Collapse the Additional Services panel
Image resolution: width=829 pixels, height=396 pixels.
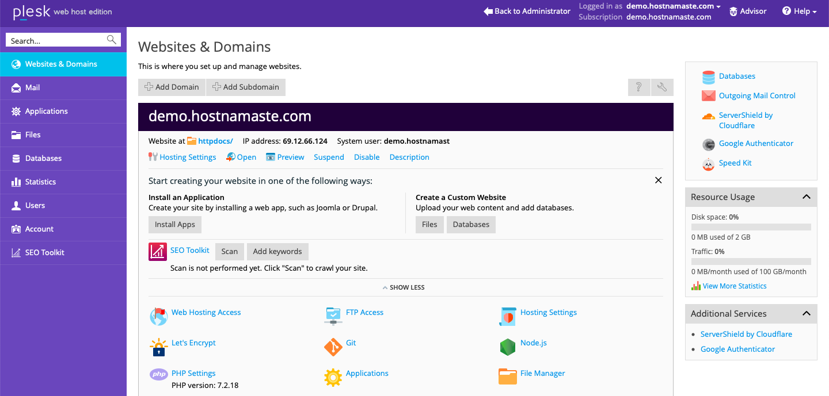click(x=807, y=314)
